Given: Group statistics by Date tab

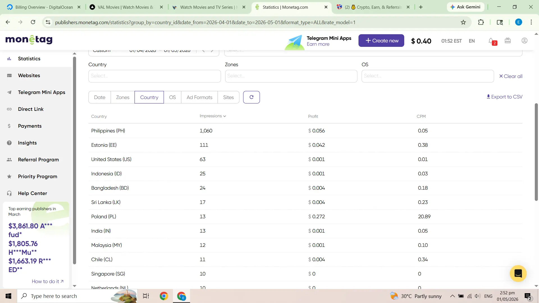Looking at the screenshot, I should (100, 97).
